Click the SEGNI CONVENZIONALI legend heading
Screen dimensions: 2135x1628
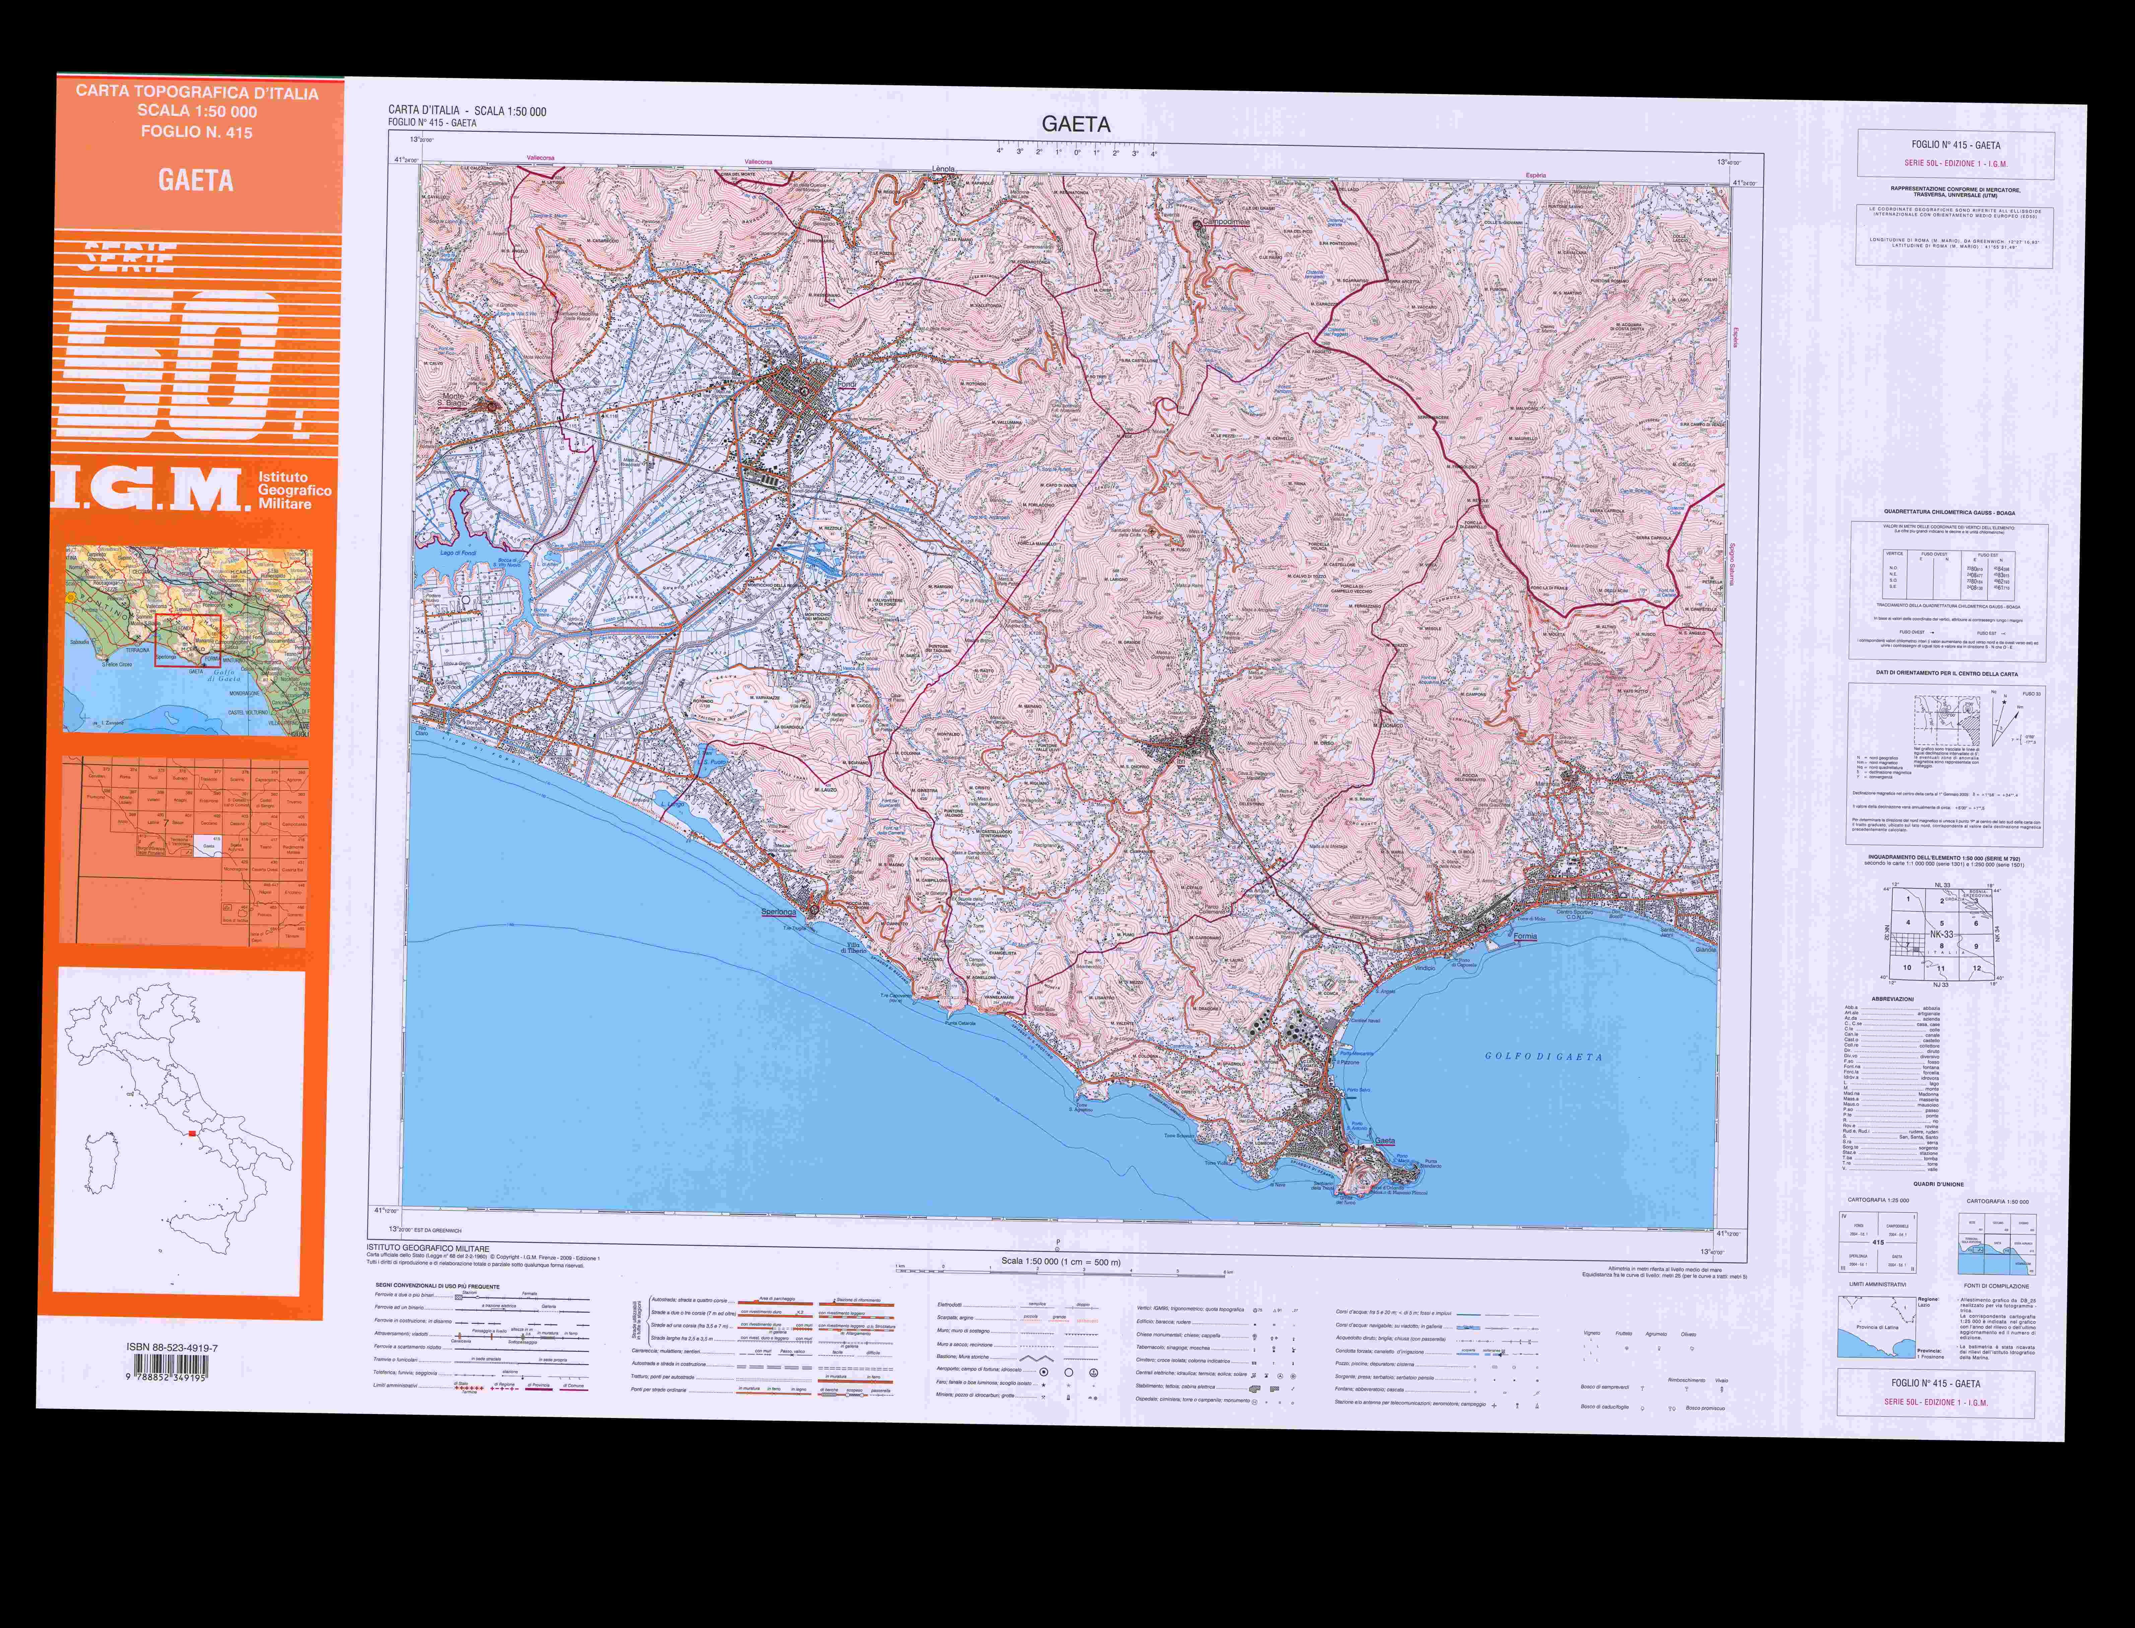pos(438,1286)
